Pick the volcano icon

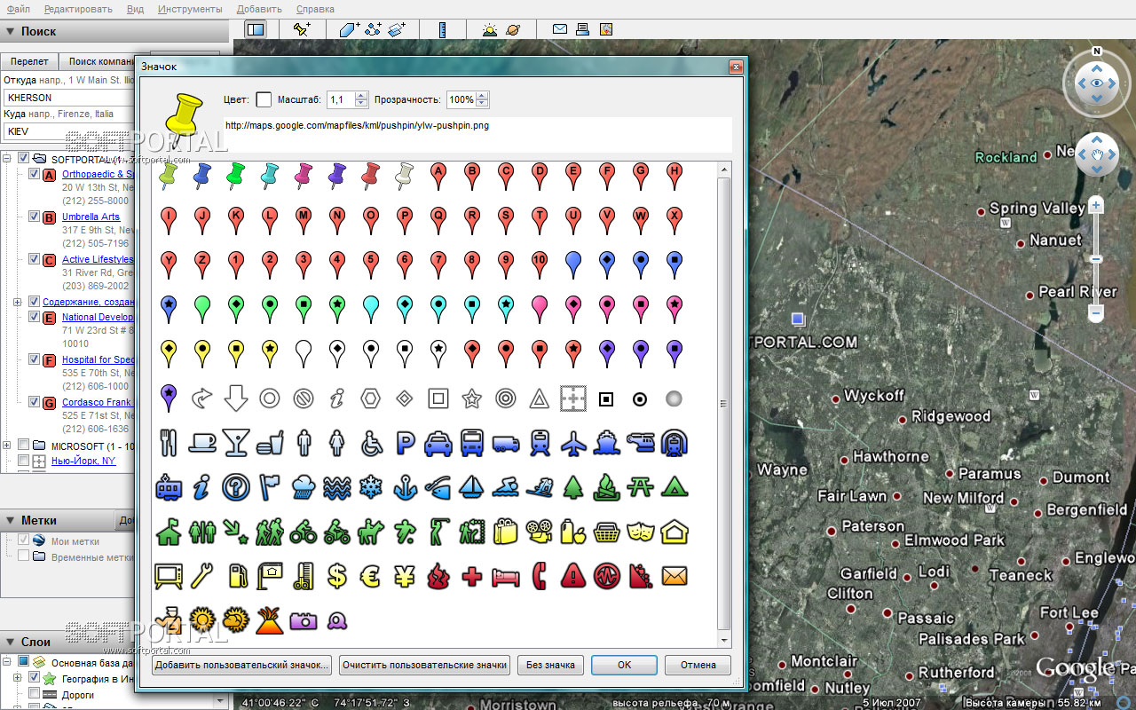[x=270, y=619]
